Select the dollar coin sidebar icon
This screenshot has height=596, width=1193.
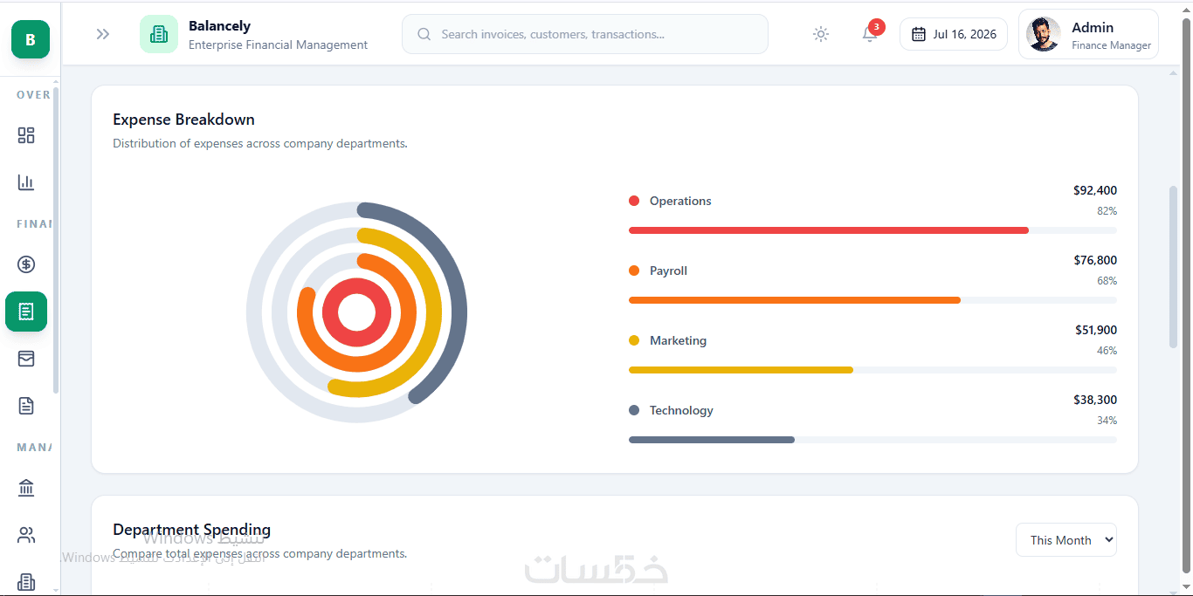point(26,264)
